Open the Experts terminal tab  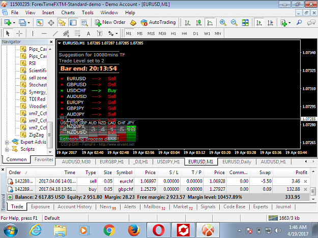pos(261,207)
